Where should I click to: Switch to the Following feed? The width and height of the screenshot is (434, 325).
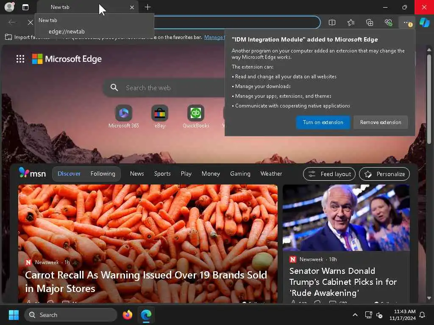point(103,174)
